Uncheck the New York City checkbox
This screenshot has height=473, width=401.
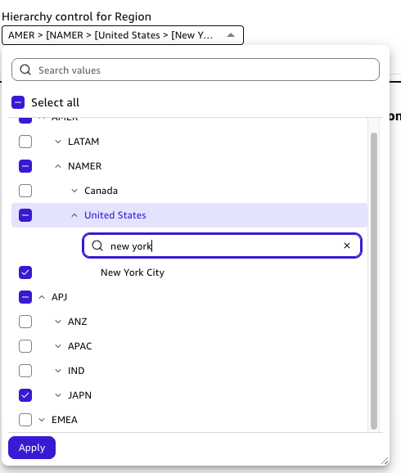click(x=25, y=273)
